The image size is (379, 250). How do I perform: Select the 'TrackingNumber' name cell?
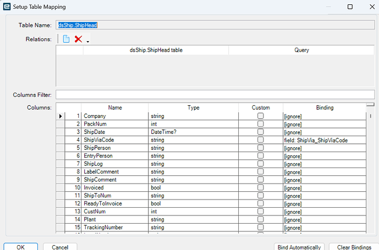[115, 228]
